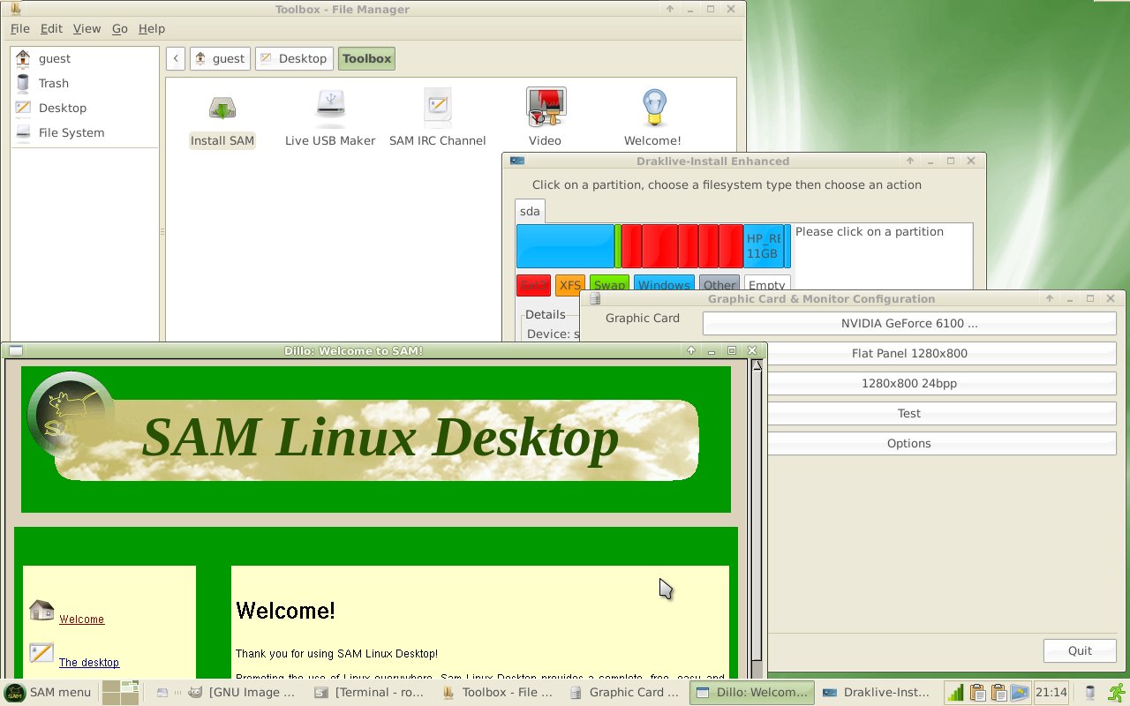Click the second clipboard tray icon
Screen dimensions: 1130x706
coord(998,693)
